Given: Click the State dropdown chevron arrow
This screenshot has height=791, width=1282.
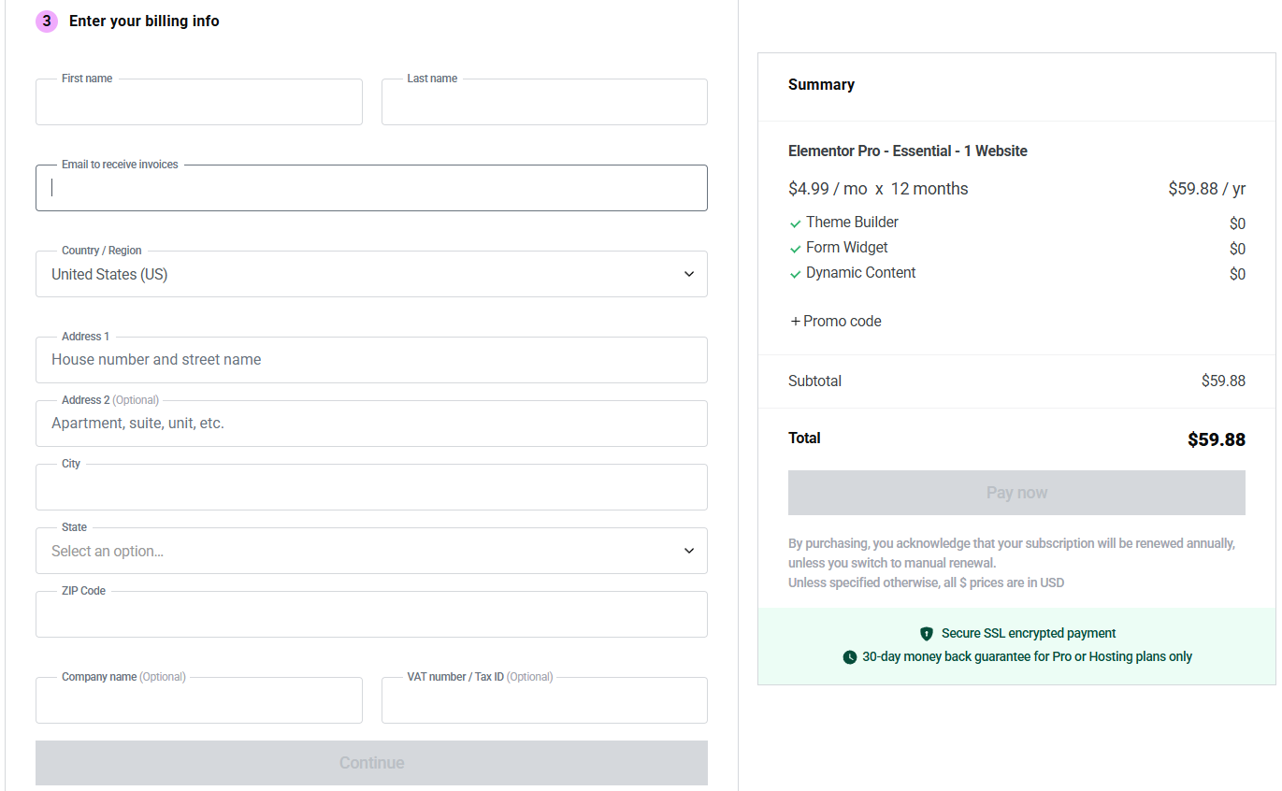Looking at the screenshot, I should click(x=689, y=551).
